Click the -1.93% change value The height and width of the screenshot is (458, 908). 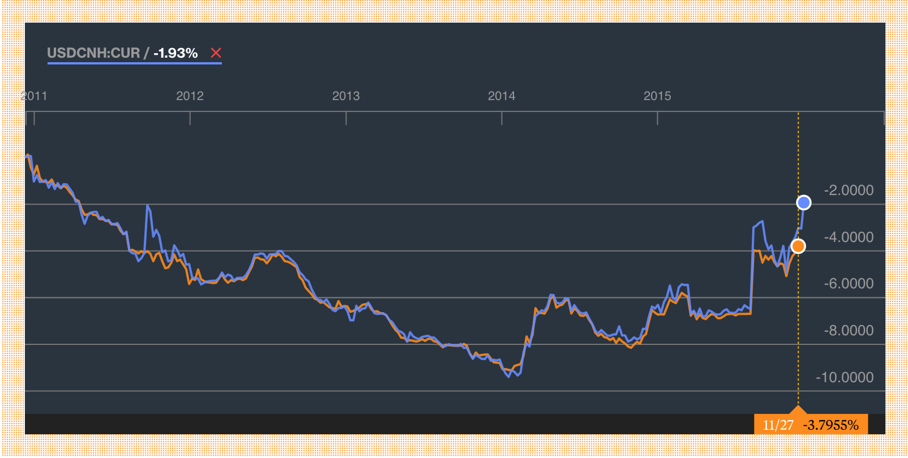tap(175, 53)
